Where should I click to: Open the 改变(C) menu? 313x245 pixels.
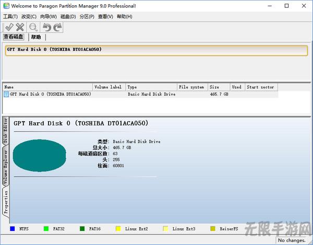[29, 17]
